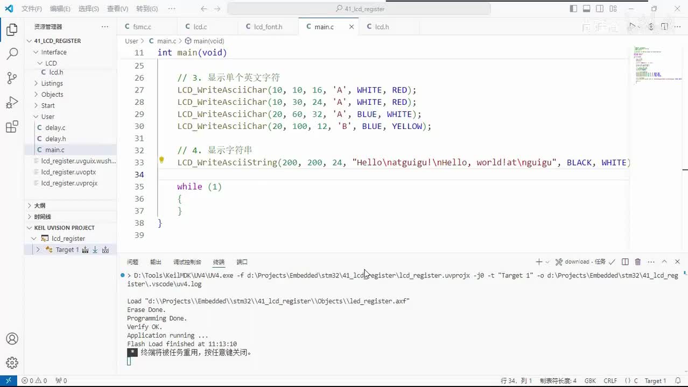The image size is (688, 387).
Task: Open Explorer panel more actions ellipsis
Action: pos(105,26)
